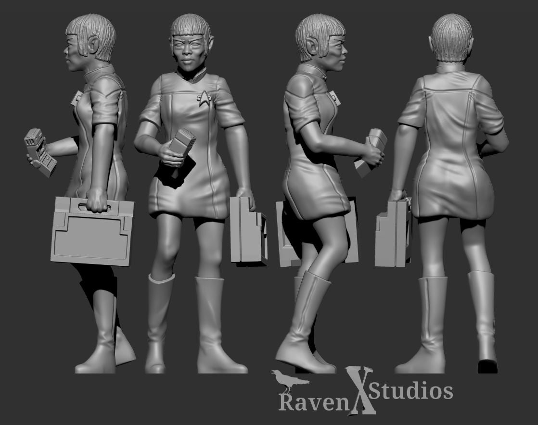This screenshot has width=538, height=425.
Task: Select the left-profile figure holding open tricorder
Action: click(x=79, y=194)
